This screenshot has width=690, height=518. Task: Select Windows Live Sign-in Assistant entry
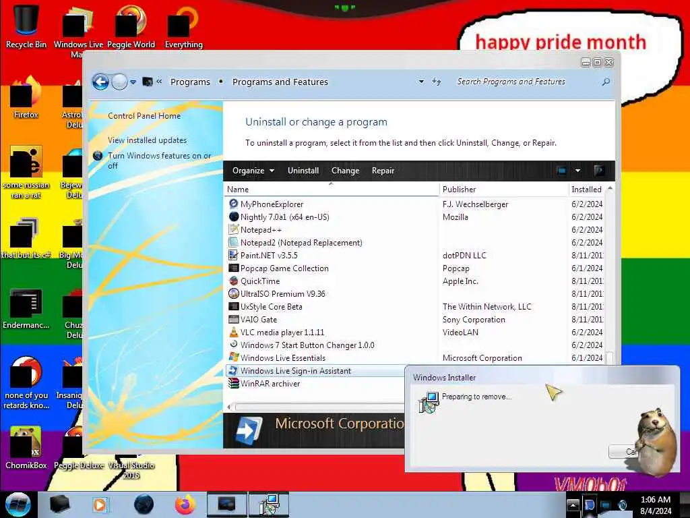click(296, 371)
